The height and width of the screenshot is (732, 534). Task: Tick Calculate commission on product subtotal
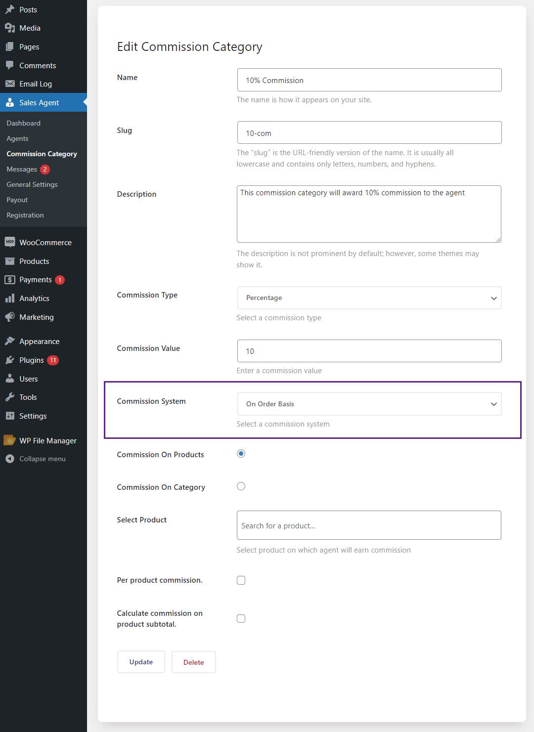(x=241, y=618)
